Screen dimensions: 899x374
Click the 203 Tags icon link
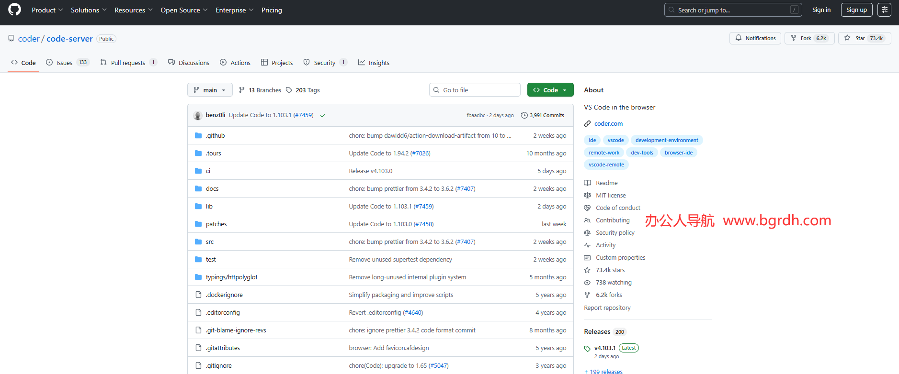(x=303, y=90)
